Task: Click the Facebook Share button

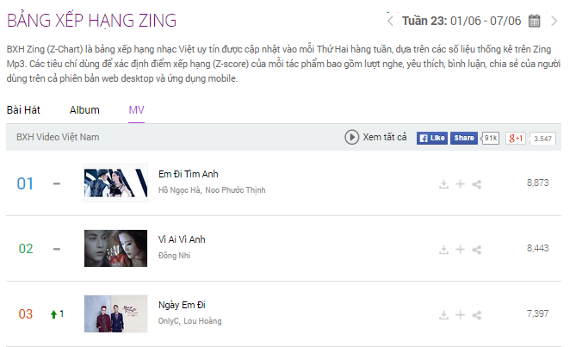Action: pyautogui.click(x=464, y=138)
